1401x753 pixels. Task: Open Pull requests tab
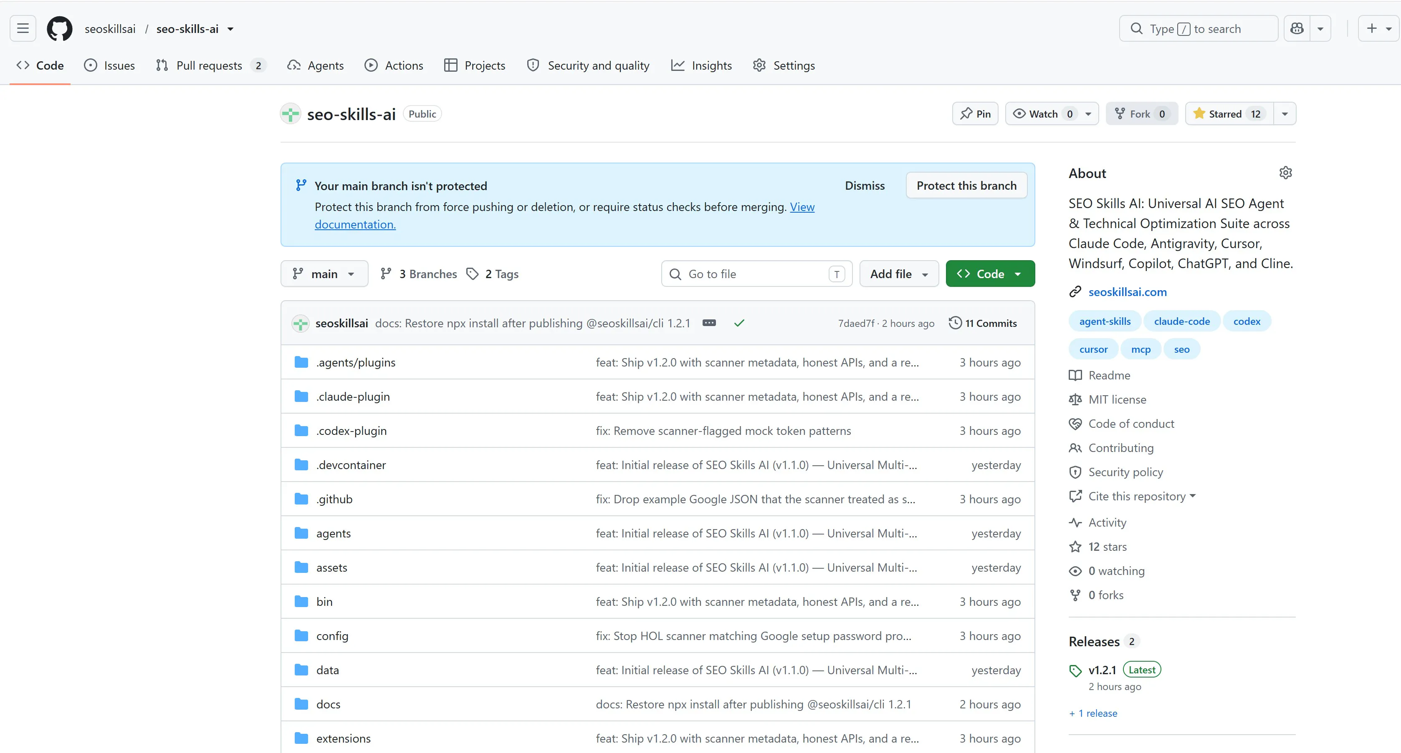tap(210, 65)
